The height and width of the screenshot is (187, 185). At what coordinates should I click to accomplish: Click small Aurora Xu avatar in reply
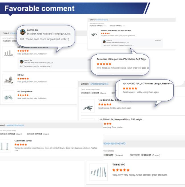22,62
